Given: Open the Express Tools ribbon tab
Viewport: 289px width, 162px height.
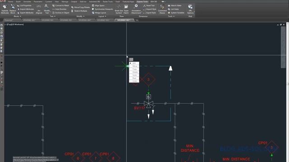Looking at the screenshot, I should point(142,2).
